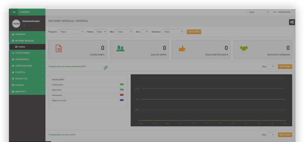Open the Mes dropdown filter

tap(124, 32)
